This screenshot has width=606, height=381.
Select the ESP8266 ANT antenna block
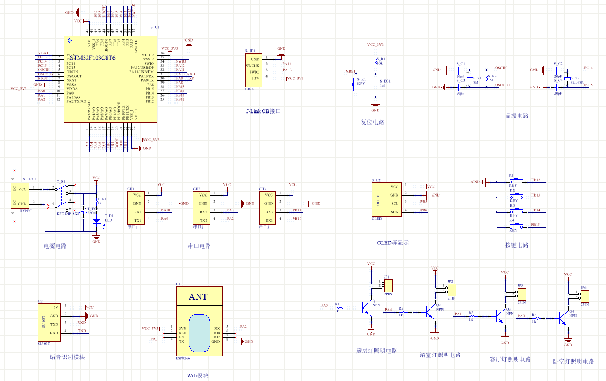click(199, 321)
